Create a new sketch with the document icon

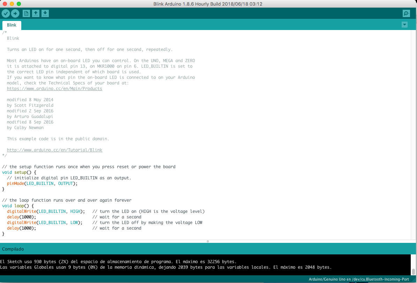(26, 13)
